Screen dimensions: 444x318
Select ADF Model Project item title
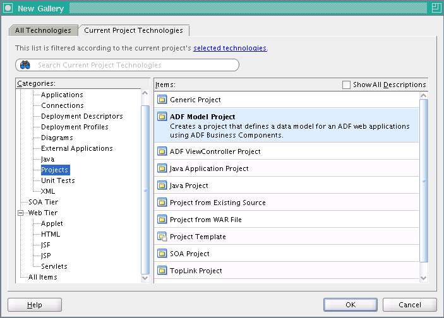tap(202, 117)
